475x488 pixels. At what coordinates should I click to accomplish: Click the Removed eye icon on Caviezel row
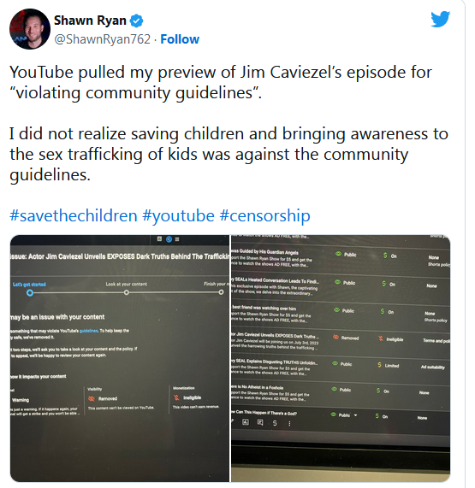(335, 338)
